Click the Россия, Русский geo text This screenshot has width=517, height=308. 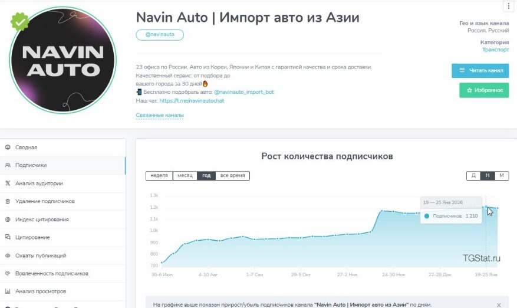coord(488,30)
